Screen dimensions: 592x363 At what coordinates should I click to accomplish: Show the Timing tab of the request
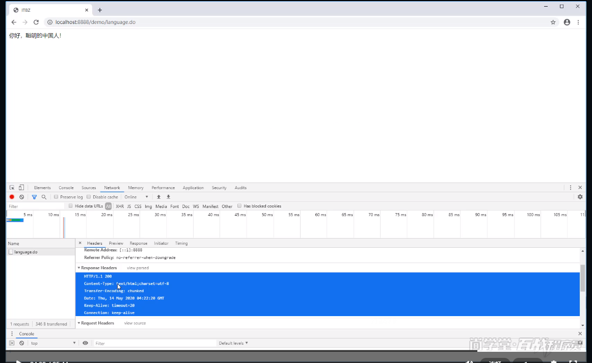pyautogui.click(x=181, y=243)
